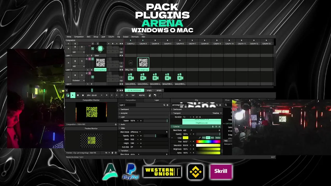Adjust layer Opacity slider
The image size is (331, 186).
pyautogui.click(x=155, y=136)
